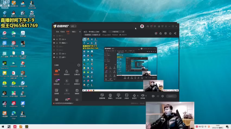
Task: Click the feedback chat bubble icon
Action: (x=155, y=26)
